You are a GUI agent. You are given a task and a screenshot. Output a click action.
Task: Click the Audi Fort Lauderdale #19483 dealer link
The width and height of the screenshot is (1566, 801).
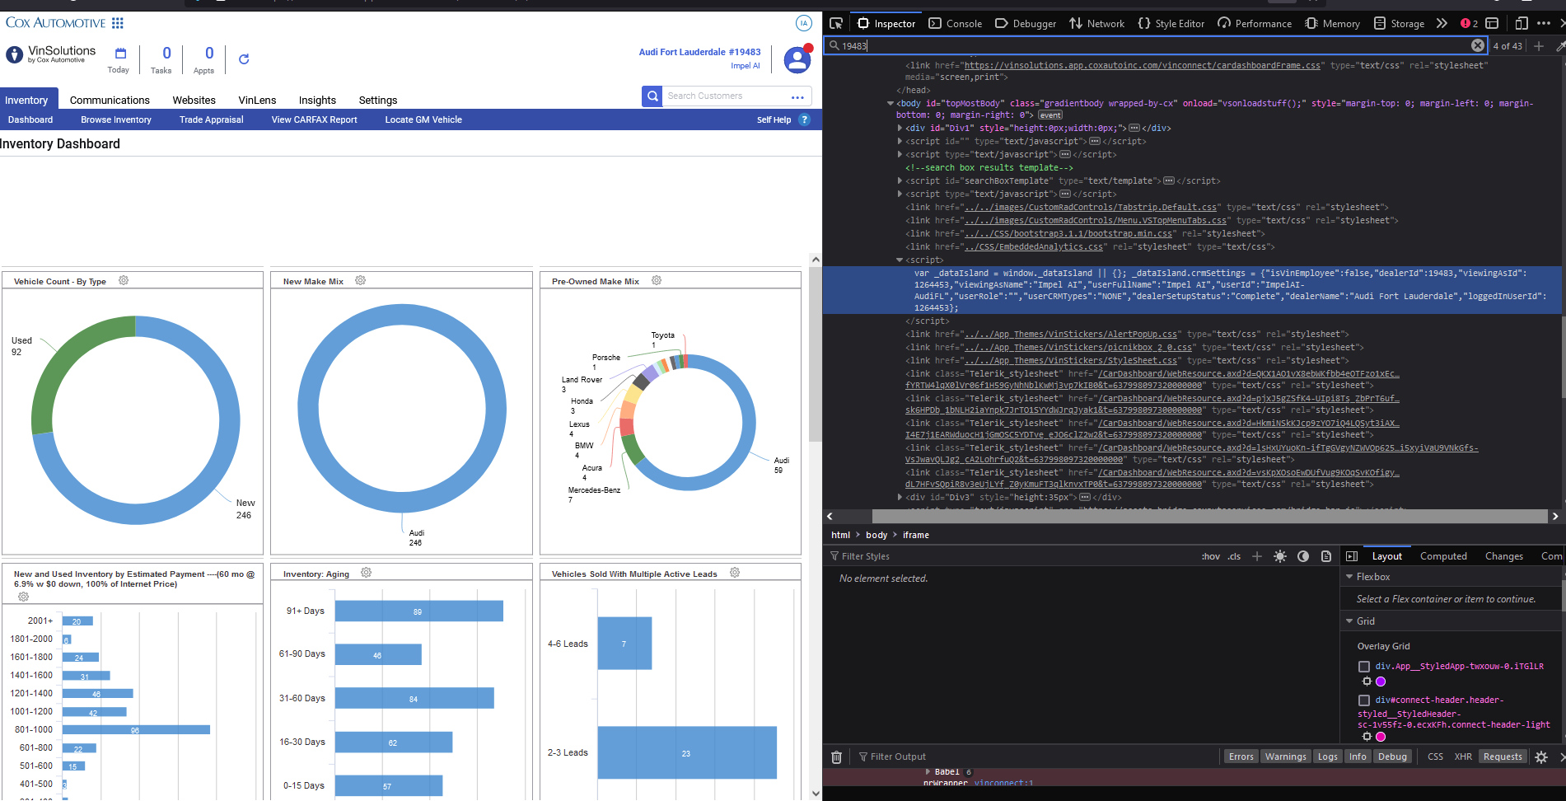tap(700, 52)
